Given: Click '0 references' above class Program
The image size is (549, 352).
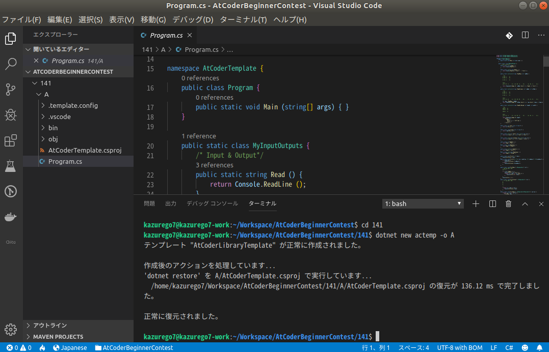Looking at the screenshot, I should 200,78.
